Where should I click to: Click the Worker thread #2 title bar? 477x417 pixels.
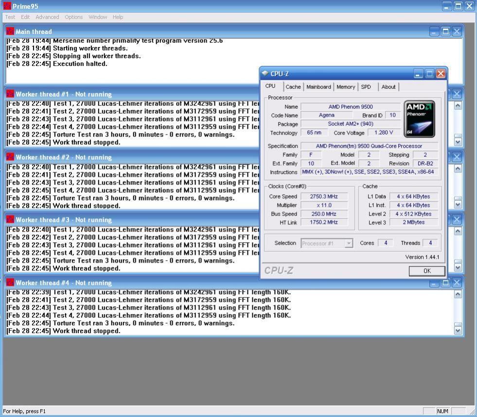pos(131,157)
